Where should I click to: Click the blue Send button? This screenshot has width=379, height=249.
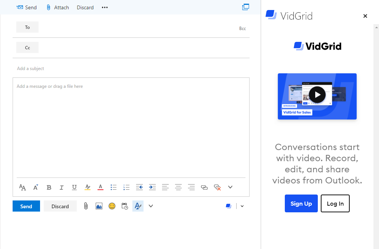(x=26, y=206)
